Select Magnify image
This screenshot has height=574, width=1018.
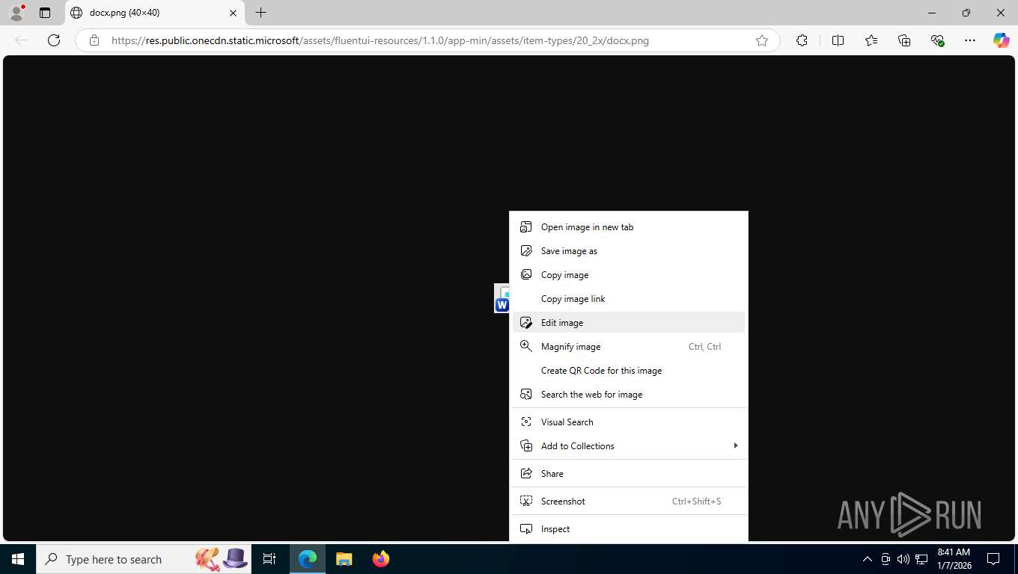[629, 347]
